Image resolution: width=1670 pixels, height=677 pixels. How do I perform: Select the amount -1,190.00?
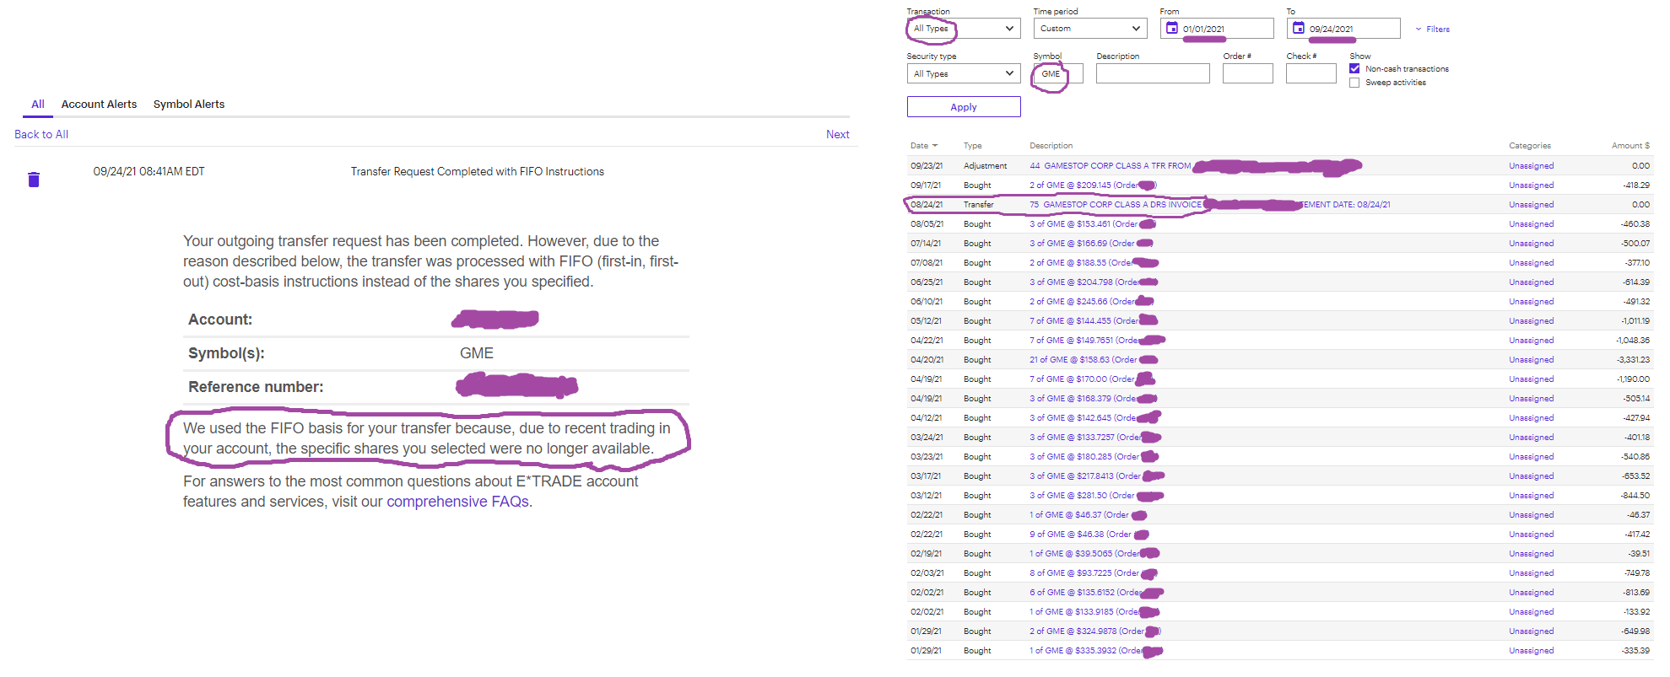tap(1633, 379)
